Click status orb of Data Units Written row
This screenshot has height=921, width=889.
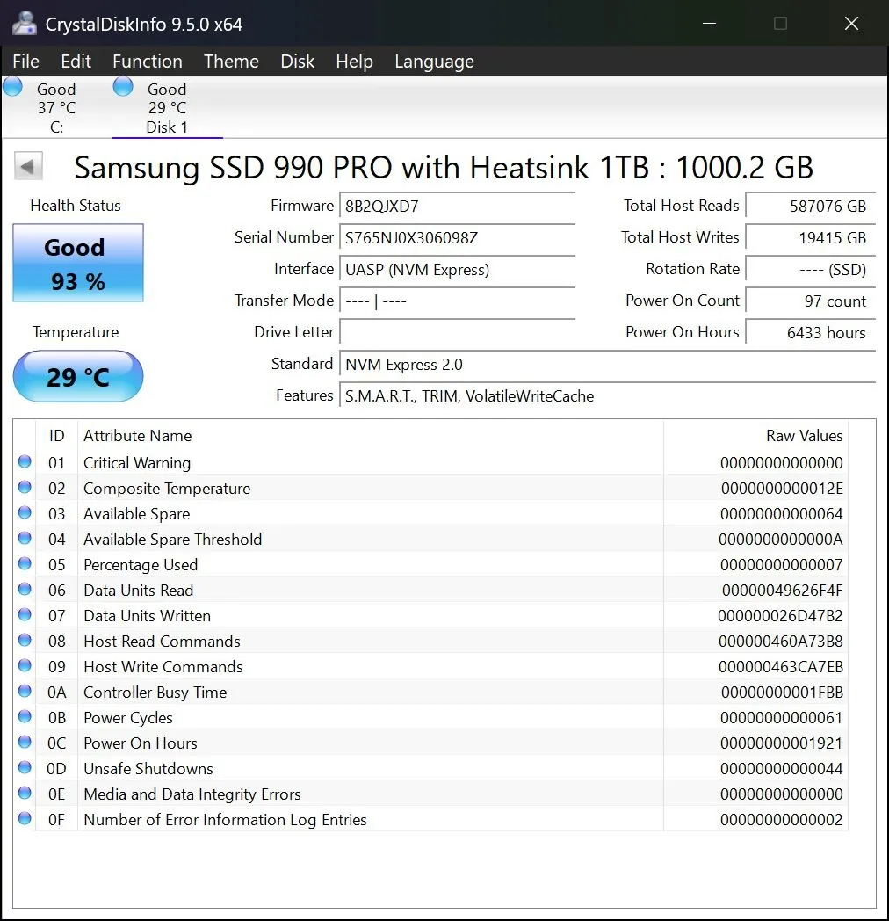pyautogui.click(x=25, y=614)
